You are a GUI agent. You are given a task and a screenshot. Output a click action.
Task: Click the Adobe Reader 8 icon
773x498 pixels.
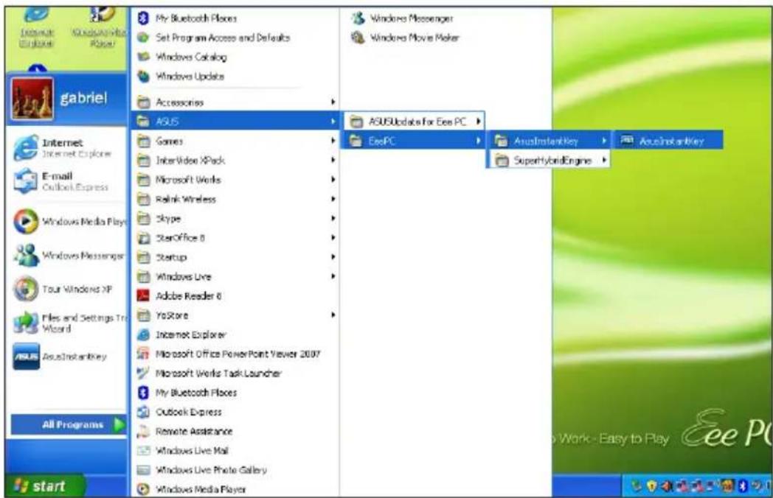pos(143,295)
